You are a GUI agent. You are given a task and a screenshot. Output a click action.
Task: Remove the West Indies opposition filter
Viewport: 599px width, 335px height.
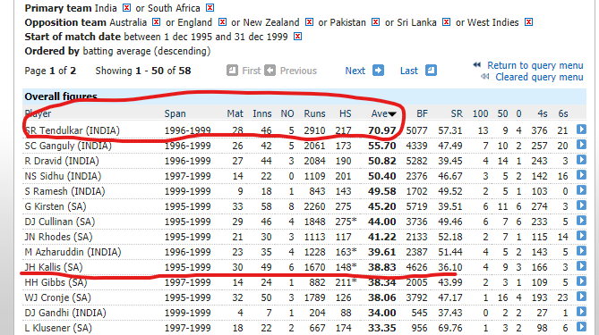528,22
